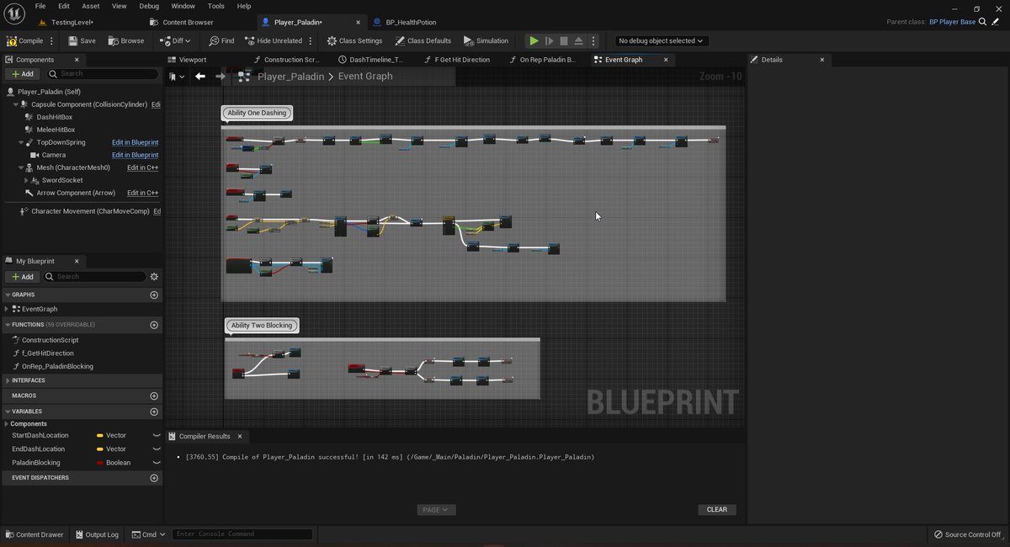Open the Tools menu
The width and height of the screenshot is (1010, 547).
(x=216, y=6)
